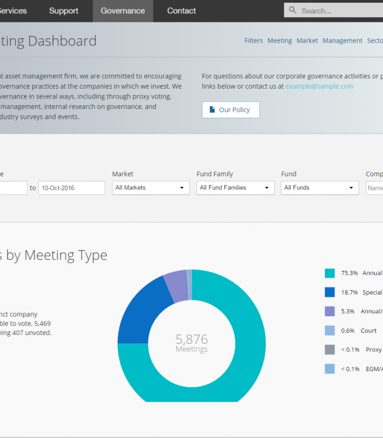This screenshot has width=383, height=438.
Task: Click the light blue Court legend swatch
Action: pyautogui.click(x=329, y=331)
